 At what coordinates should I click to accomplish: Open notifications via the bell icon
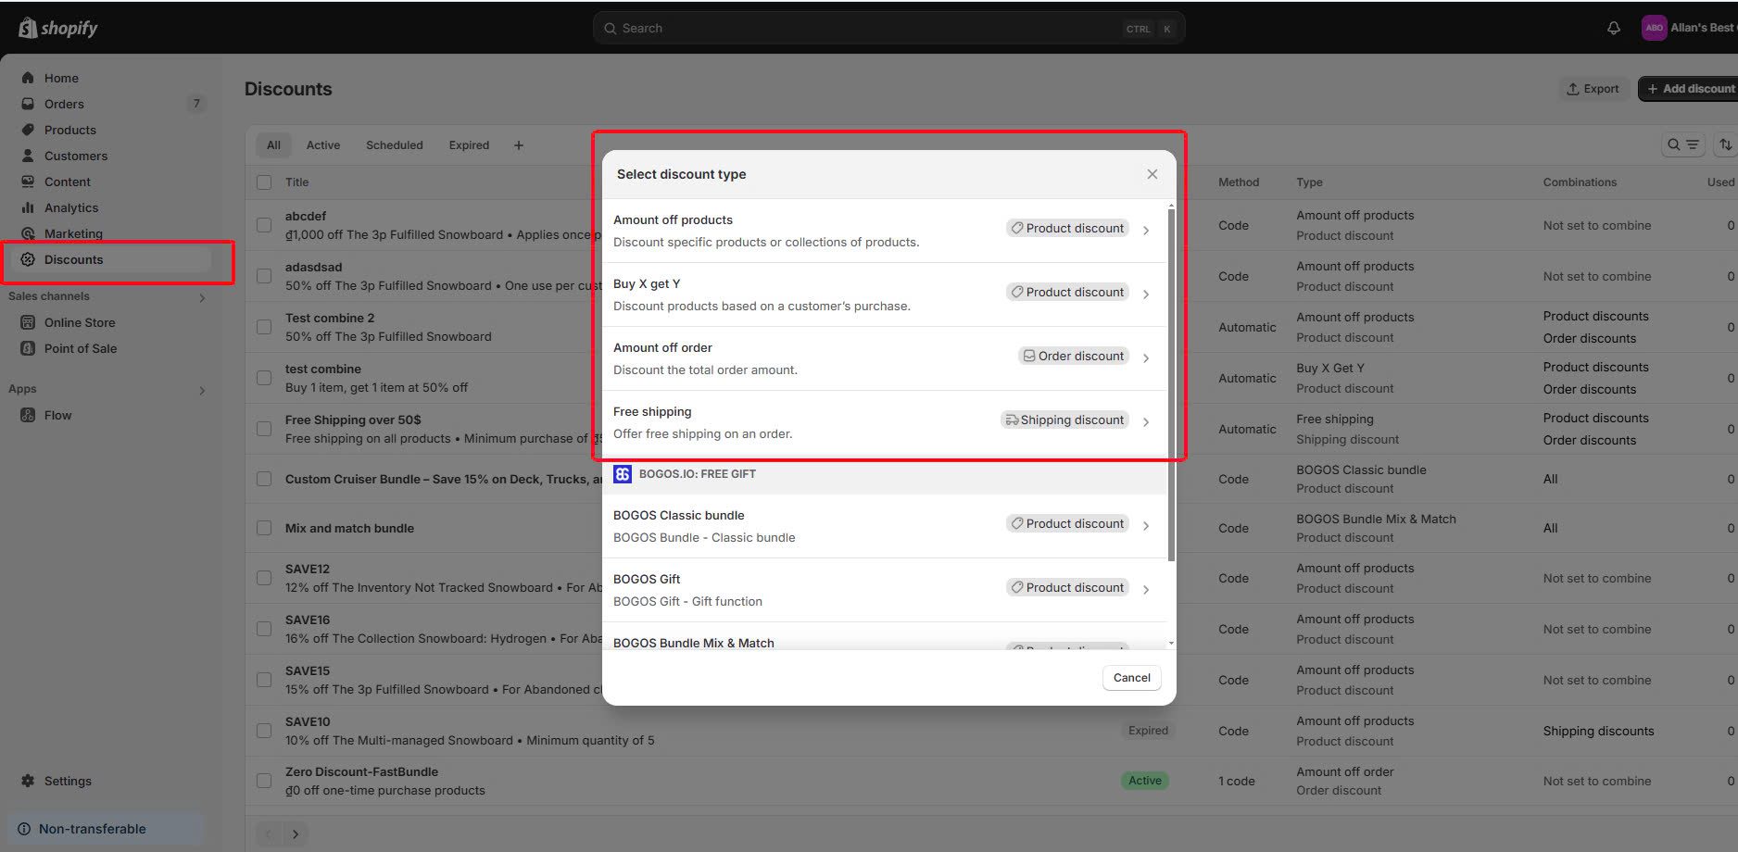[x=1614, y=28]
